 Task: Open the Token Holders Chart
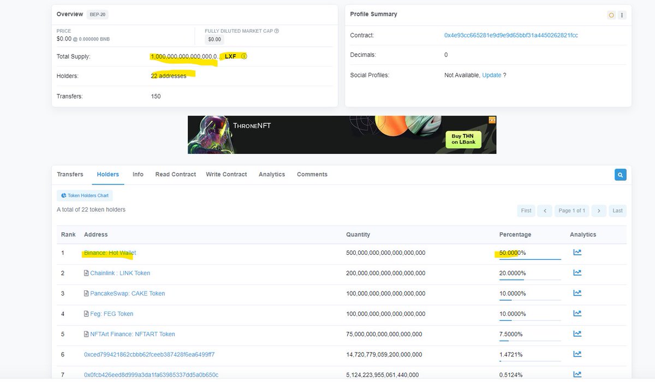(85, 195)
